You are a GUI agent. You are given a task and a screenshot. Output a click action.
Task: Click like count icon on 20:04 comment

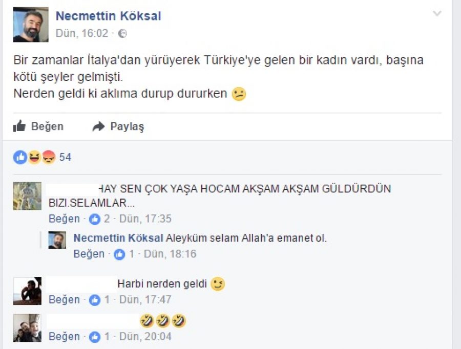point(95,337)
